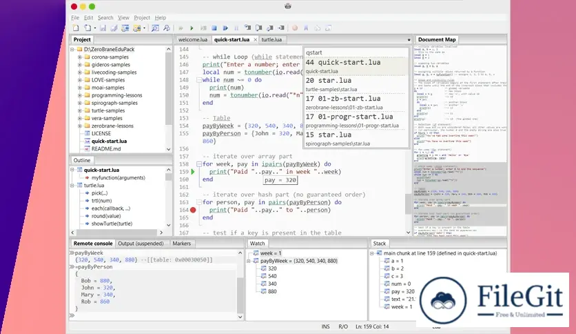576x334 pixels.
Task: Switch to the turtle.lua editor tab
Action: tap(271, 40)
